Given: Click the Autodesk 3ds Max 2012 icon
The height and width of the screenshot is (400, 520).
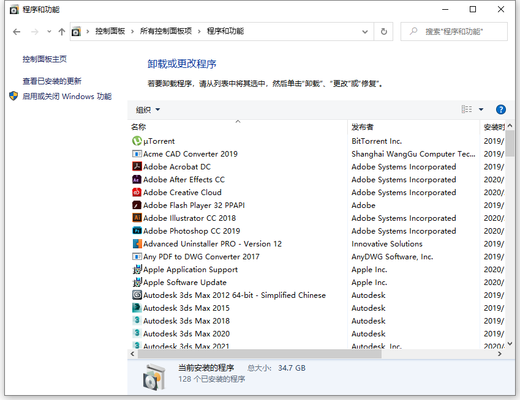Looking at the screenshot, I should point(137,295).
